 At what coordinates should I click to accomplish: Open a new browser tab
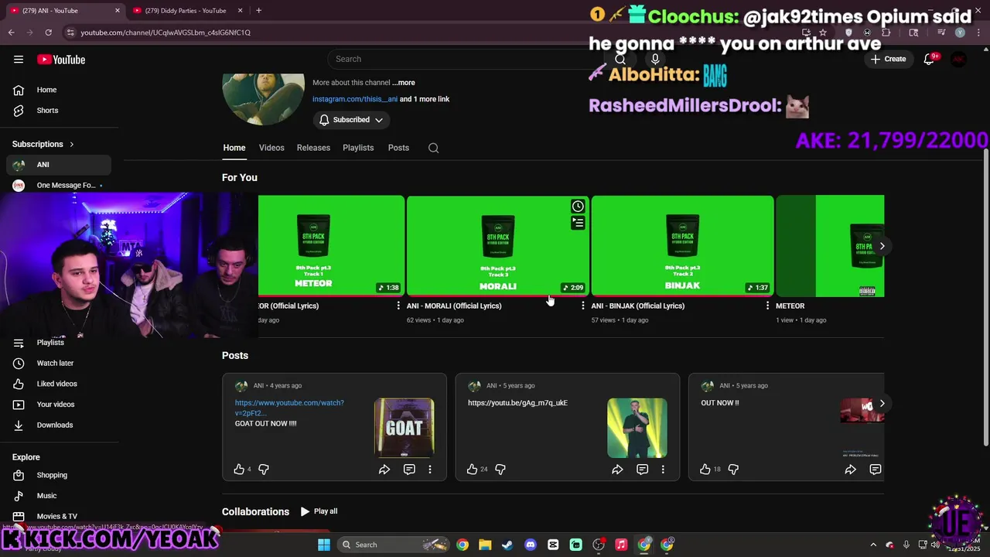(x=258, y=10)
